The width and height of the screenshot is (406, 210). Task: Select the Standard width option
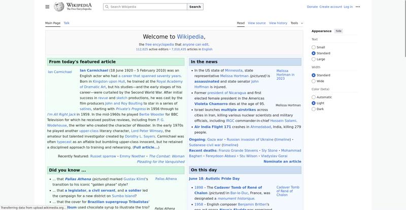314,76
